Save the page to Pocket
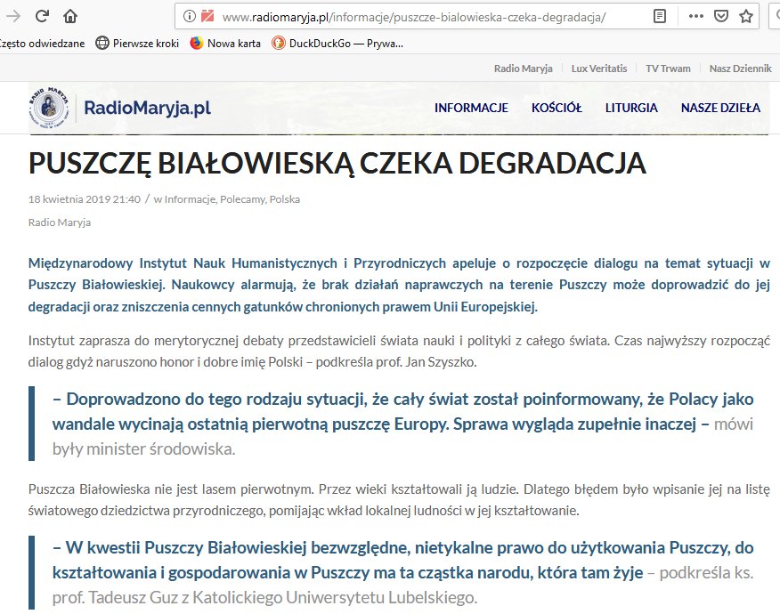Screen dimensions: 780x614 click(x=721, y=16)
